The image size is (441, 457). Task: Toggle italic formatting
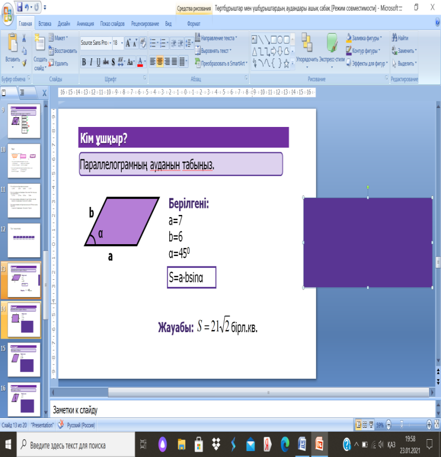91,62
